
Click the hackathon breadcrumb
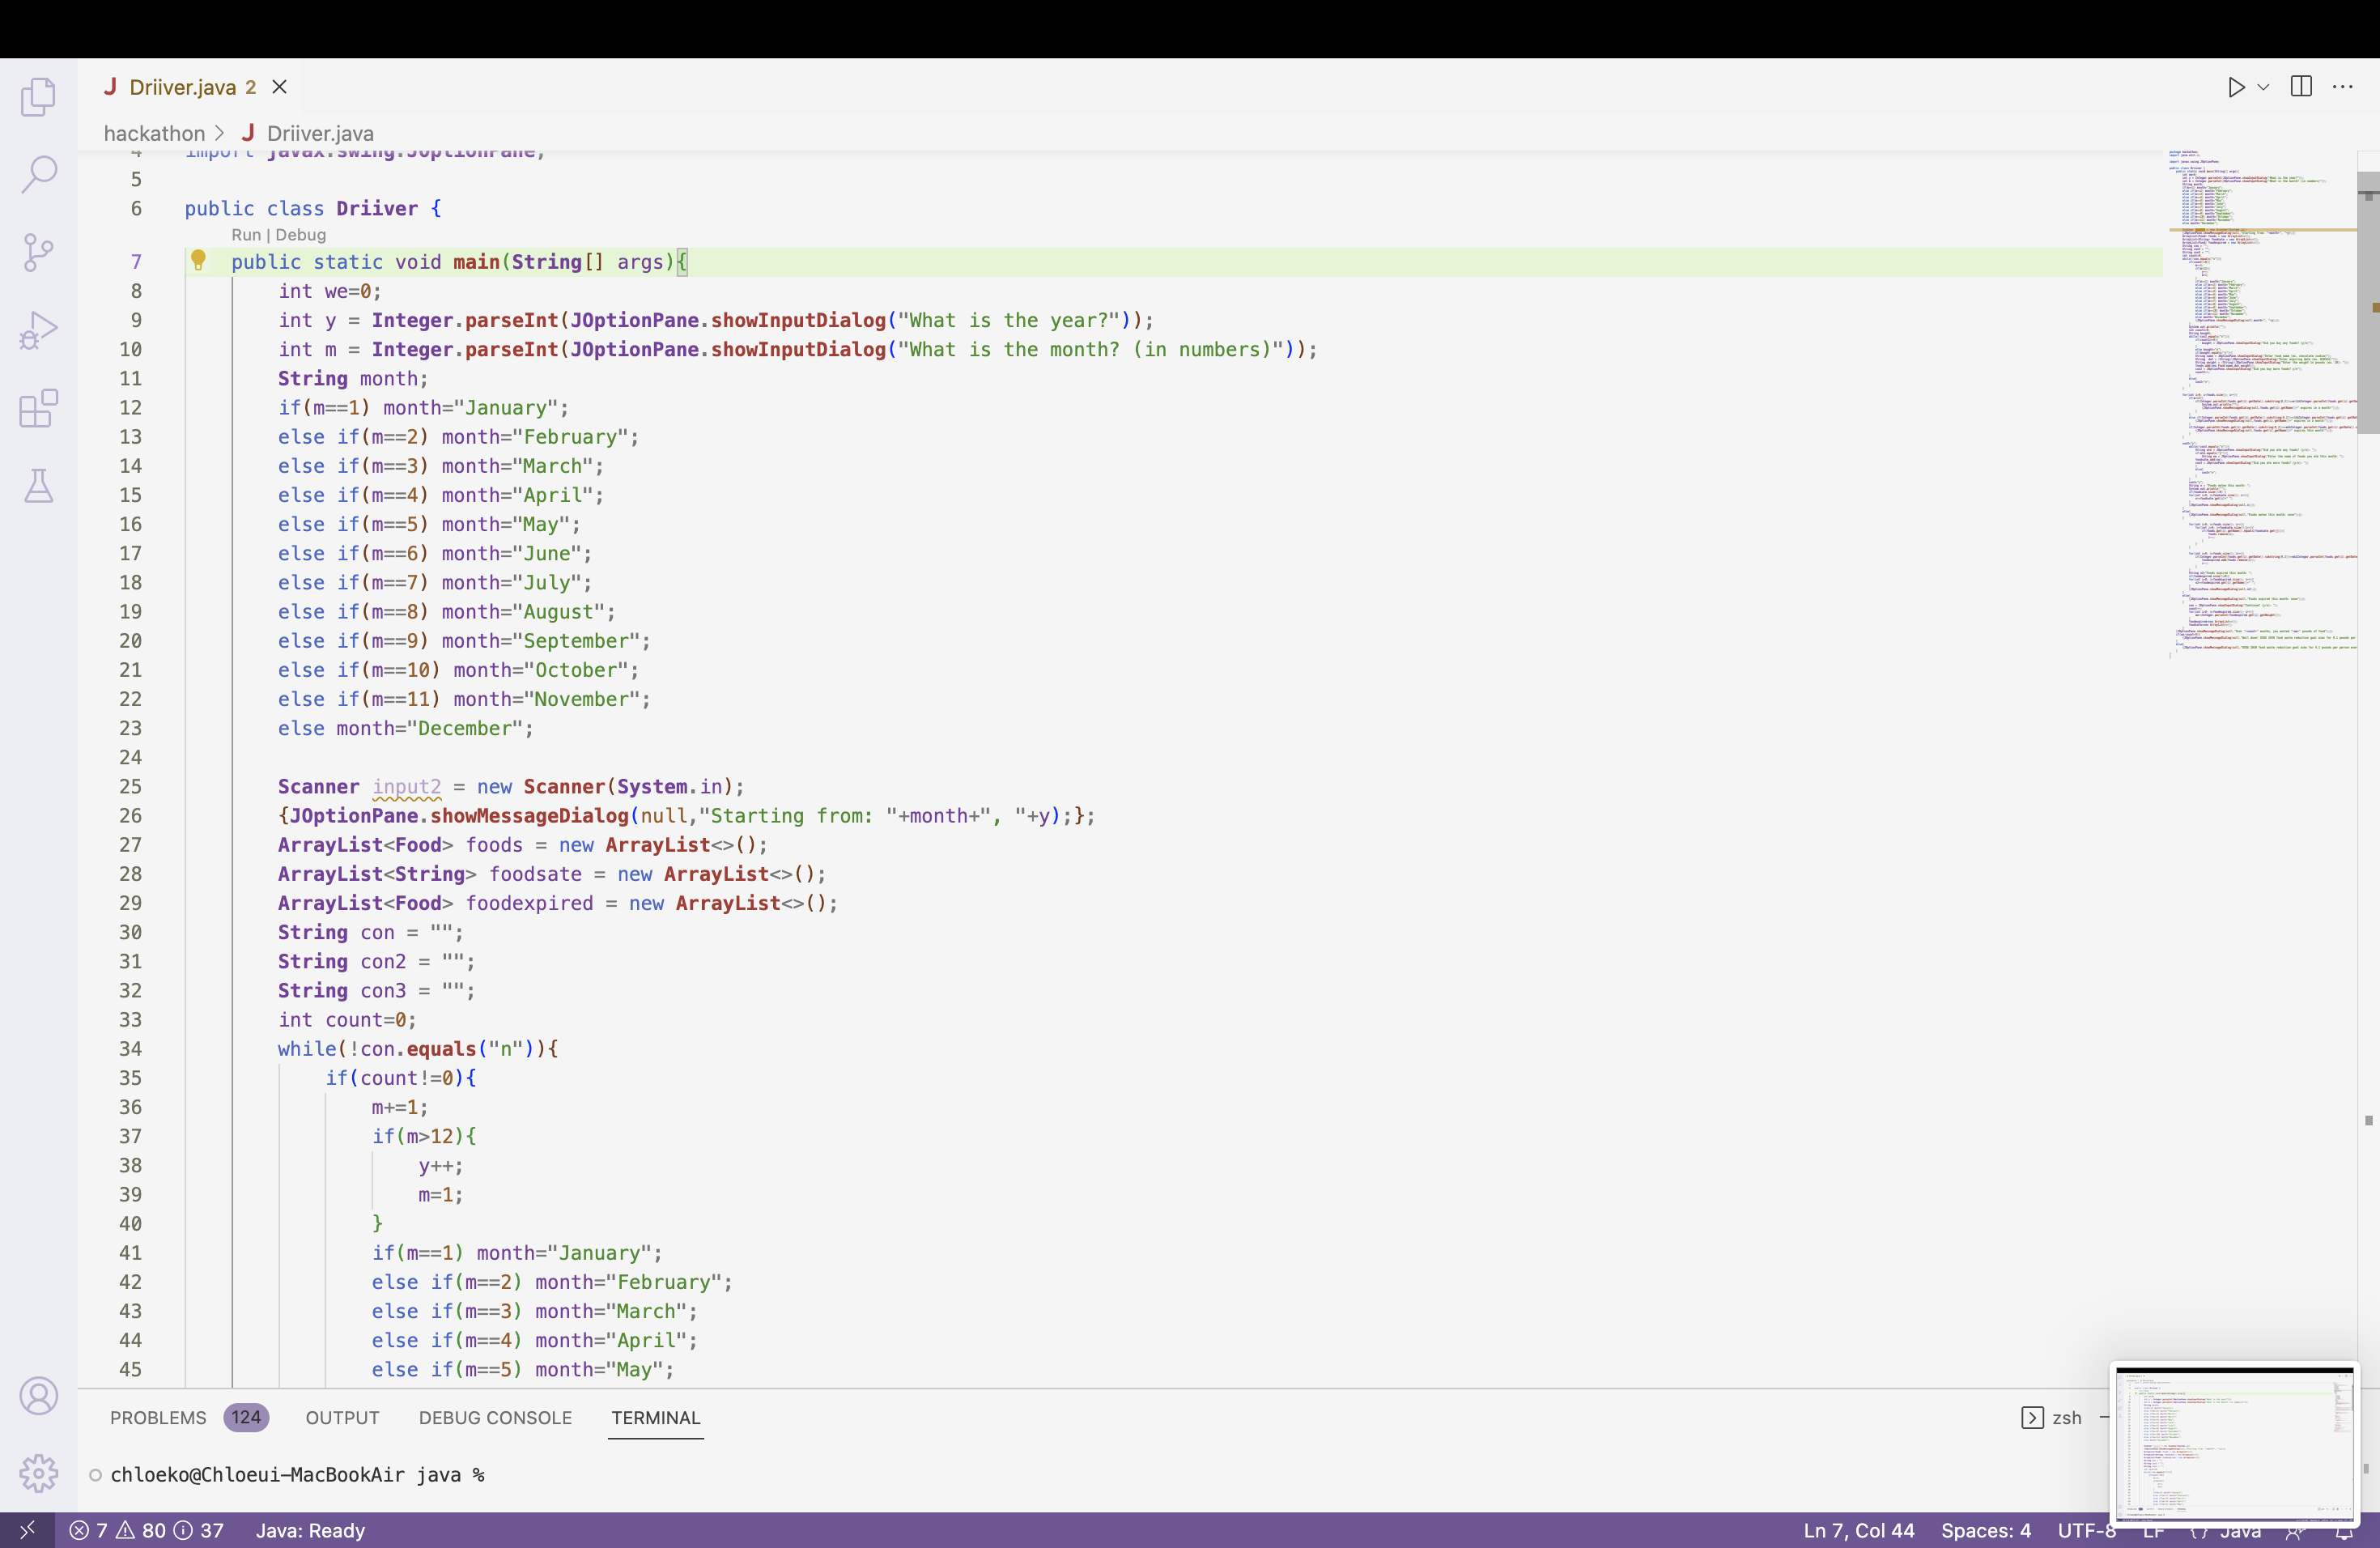coord(154,133)
